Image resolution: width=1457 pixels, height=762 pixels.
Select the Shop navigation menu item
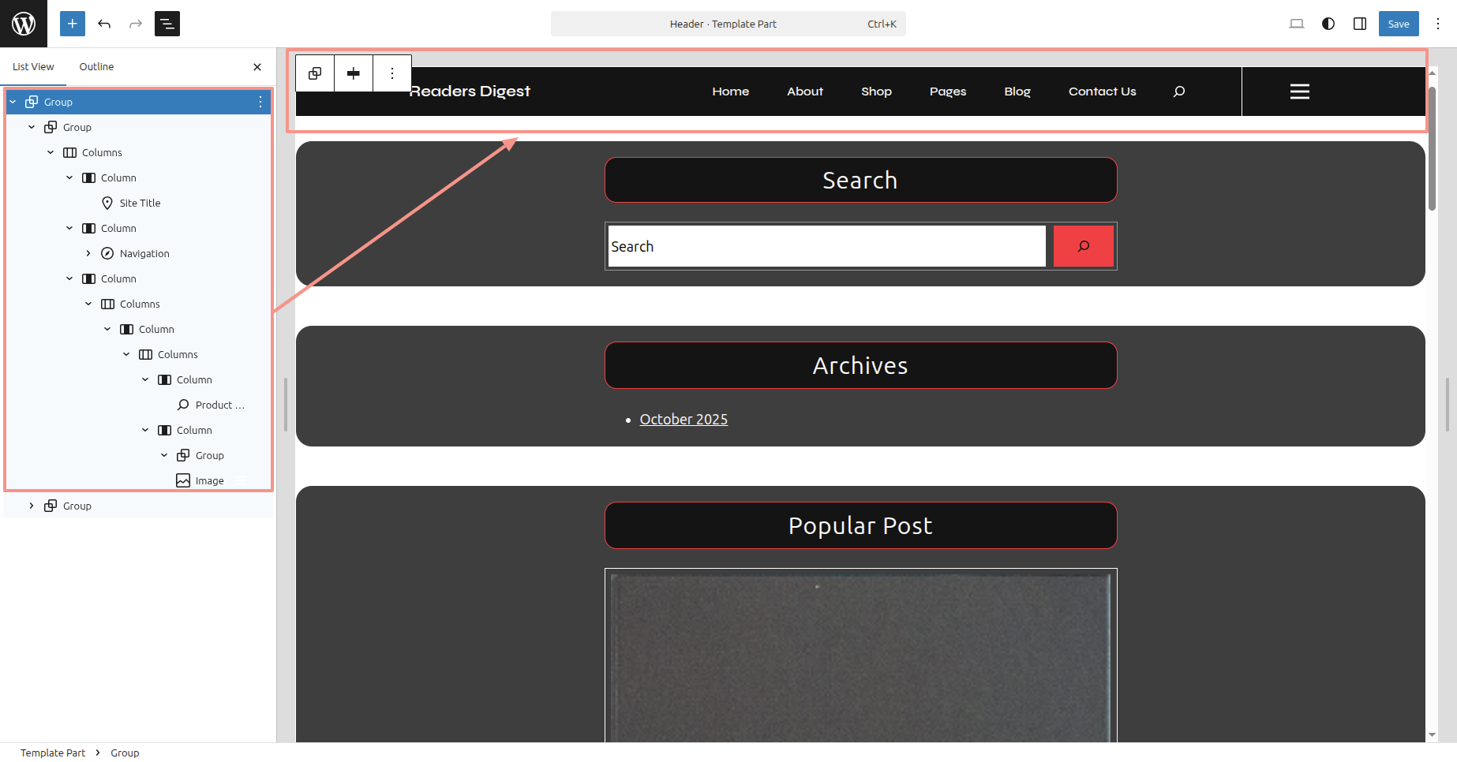coord(876,92)
